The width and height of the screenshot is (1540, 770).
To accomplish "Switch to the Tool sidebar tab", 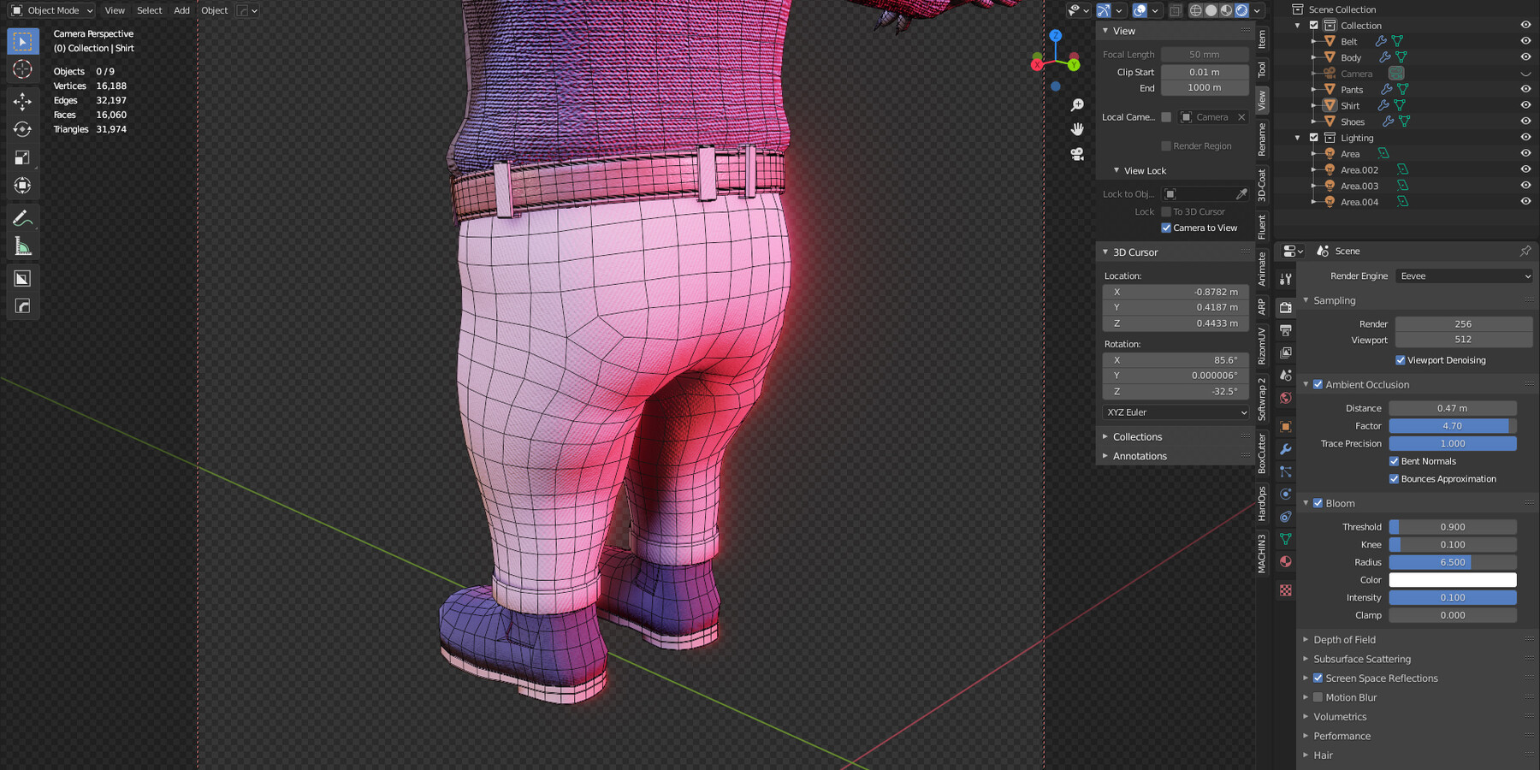I will pos(1262,69).
